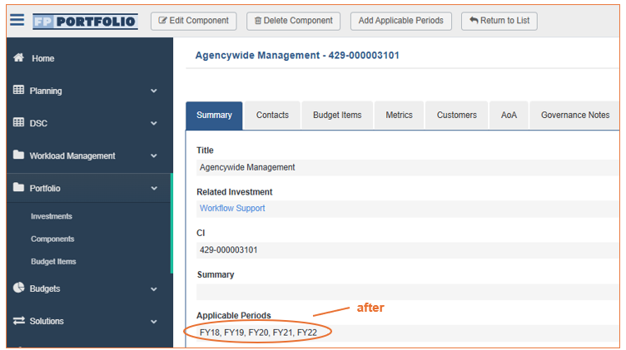Open the Governance Notes tab

(x=575, y=116)
